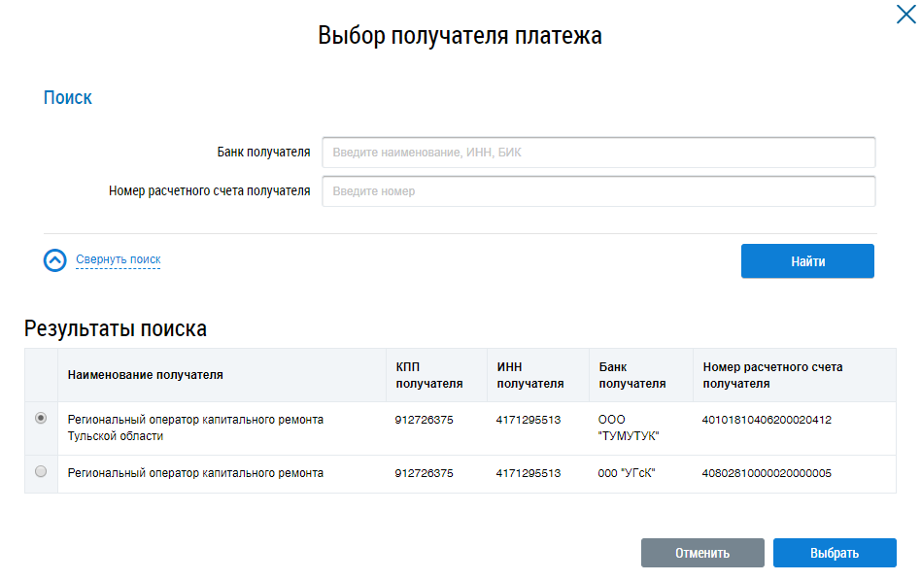Screen dimensions: 921x581
Task: Click the "КПП получателя" column header
Action: [x=428, y=375]
